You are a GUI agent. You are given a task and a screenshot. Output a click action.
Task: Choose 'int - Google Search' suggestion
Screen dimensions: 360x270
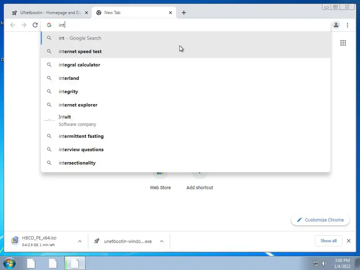[x=186, y=38]
